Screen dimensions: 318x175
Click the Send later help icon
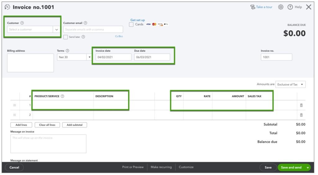[83, 37]
